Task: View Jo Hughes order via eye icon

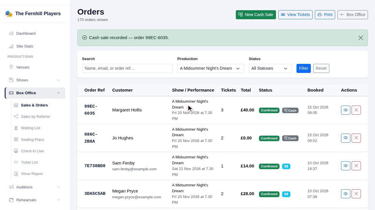Action: 346,138
